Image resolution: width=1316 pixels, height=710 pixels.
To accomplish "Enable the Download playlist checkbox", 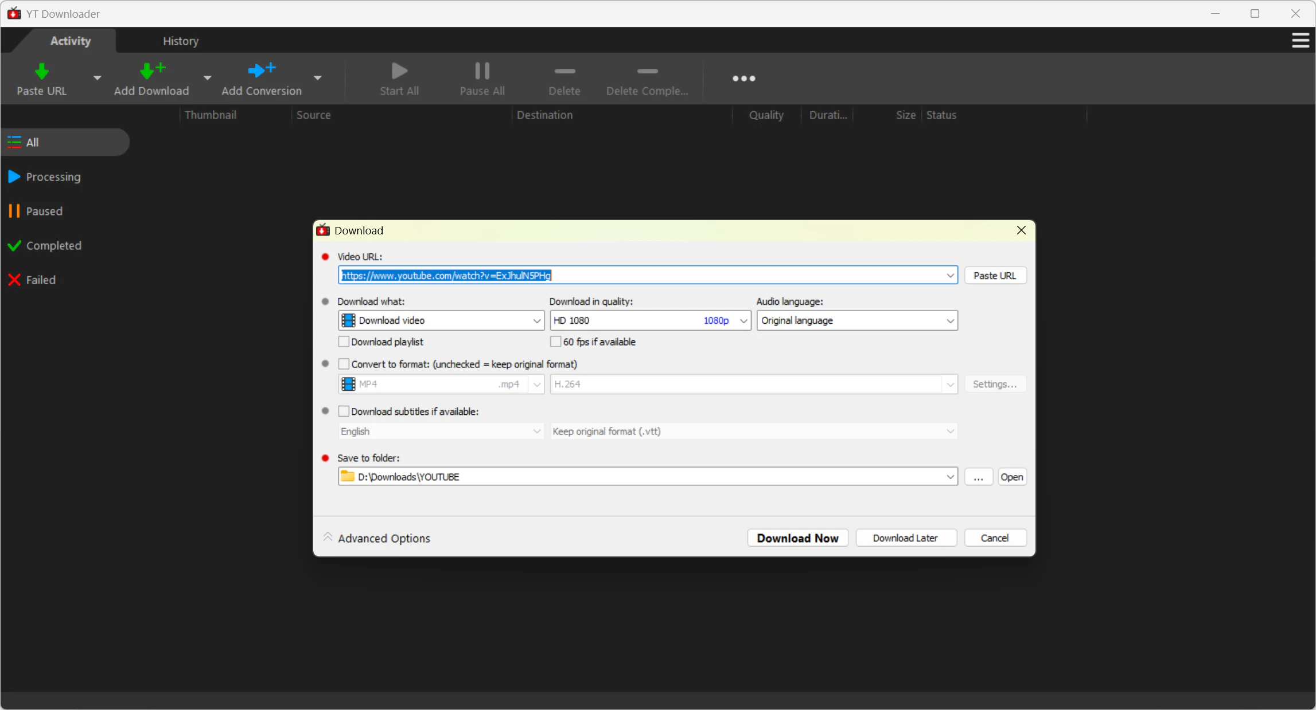I will coord(344,342).
